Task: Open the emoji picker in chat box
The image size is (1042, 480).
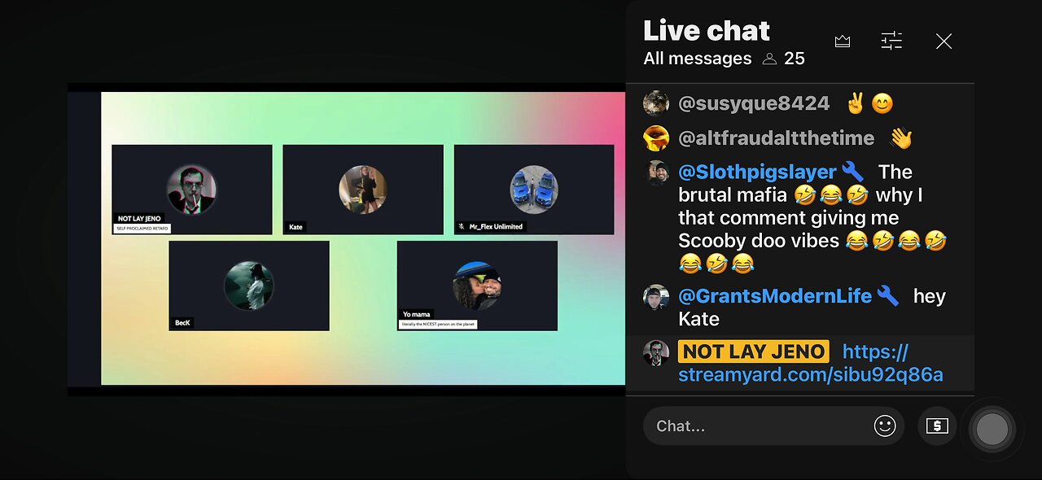Action: (885, 425)
